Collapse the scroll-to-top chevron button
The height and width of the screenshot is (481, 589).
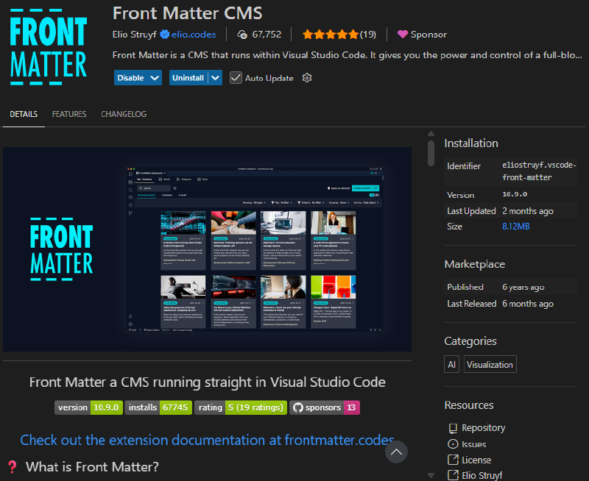click(396, 452)
